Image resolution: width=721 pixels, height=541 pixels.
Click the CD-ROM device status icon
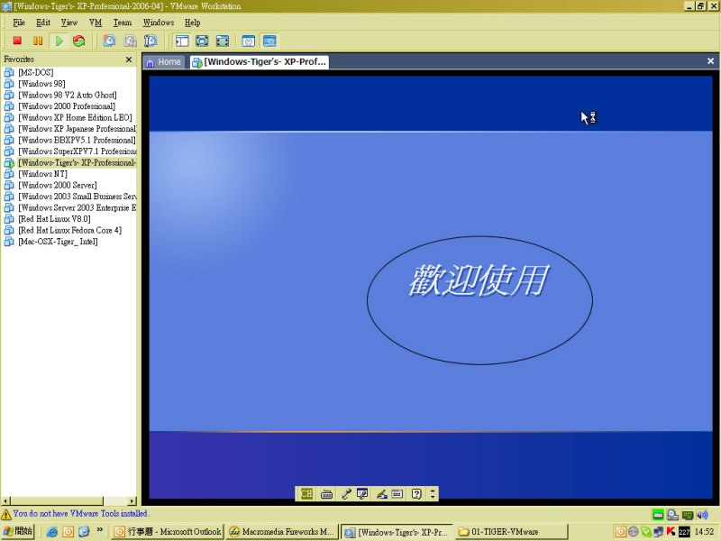coord(672,514)
